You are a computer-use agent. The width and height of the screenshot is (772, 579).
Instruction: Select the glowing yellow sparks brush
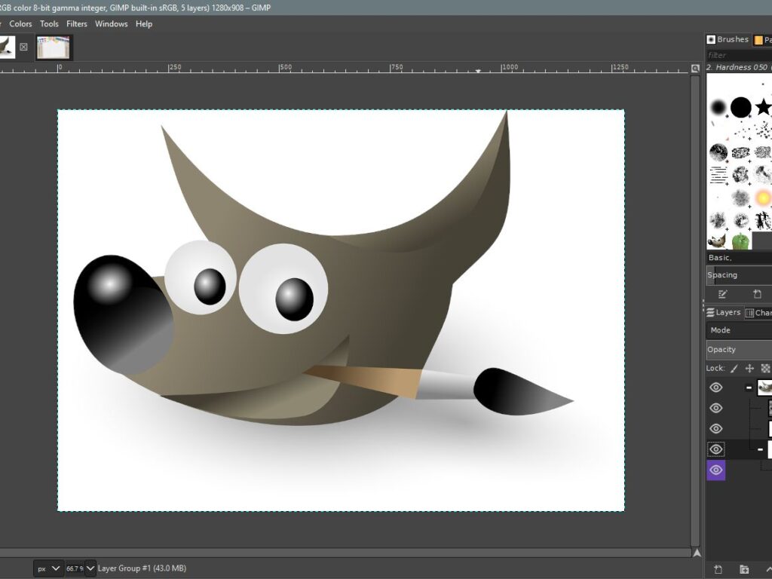[x=763, y=198]
